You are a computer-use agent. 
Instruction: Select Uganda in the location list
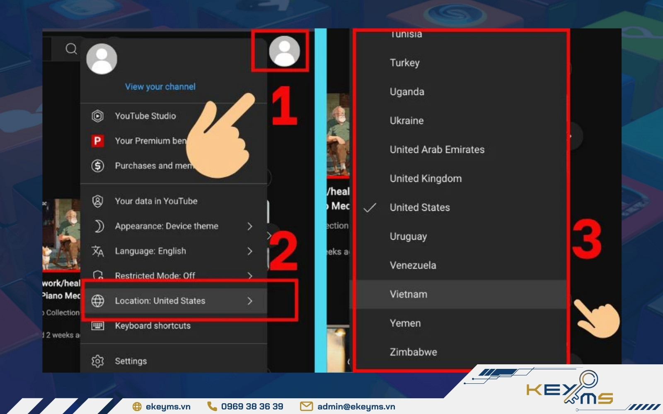[x=458, y=92]
